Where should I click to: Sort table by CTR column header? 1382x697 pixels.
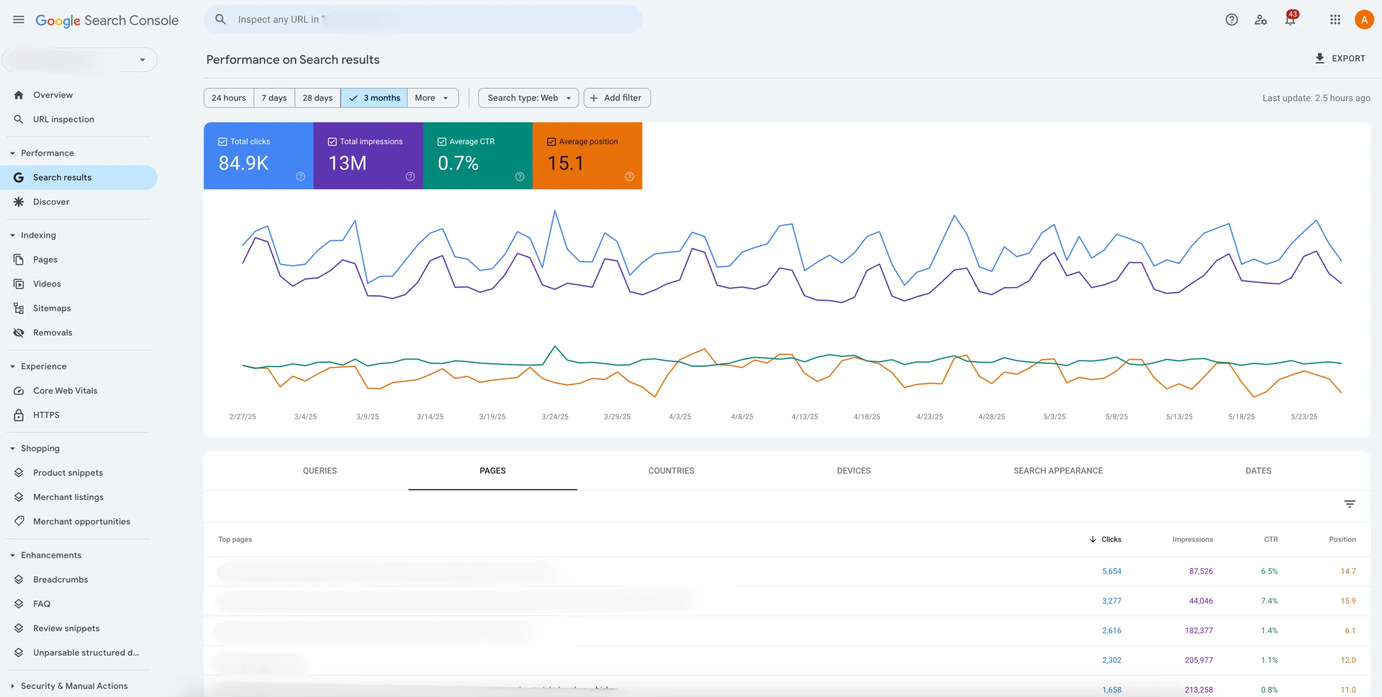(1271, 539)
